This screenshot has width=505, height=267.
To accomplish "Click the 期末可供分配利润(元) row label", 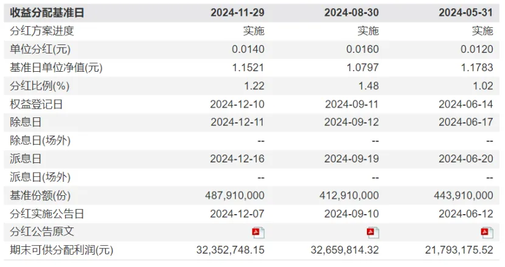I will 61,250.
